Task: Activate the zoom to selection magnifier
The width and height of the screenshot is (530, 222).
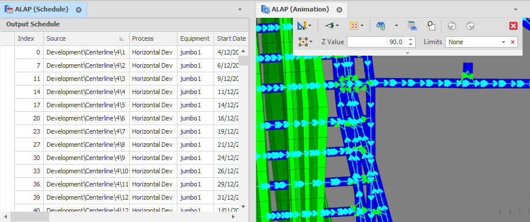Action: 431,25
